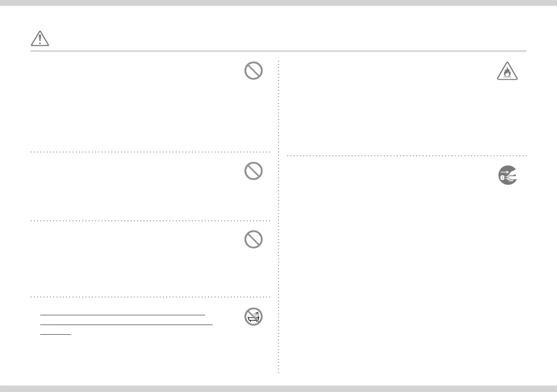
Task: Click the middle prohibition circle icon
Action: (253, 171)
